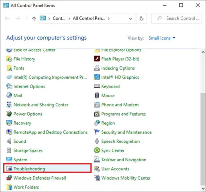Click the Power Options icon
The height and width of the screenshot is (192, 206).
9,114
